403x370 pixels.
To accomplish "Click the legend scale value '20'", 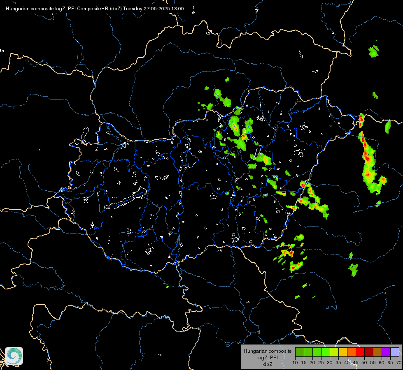I will pyautogui.click(x=312, y=363).
